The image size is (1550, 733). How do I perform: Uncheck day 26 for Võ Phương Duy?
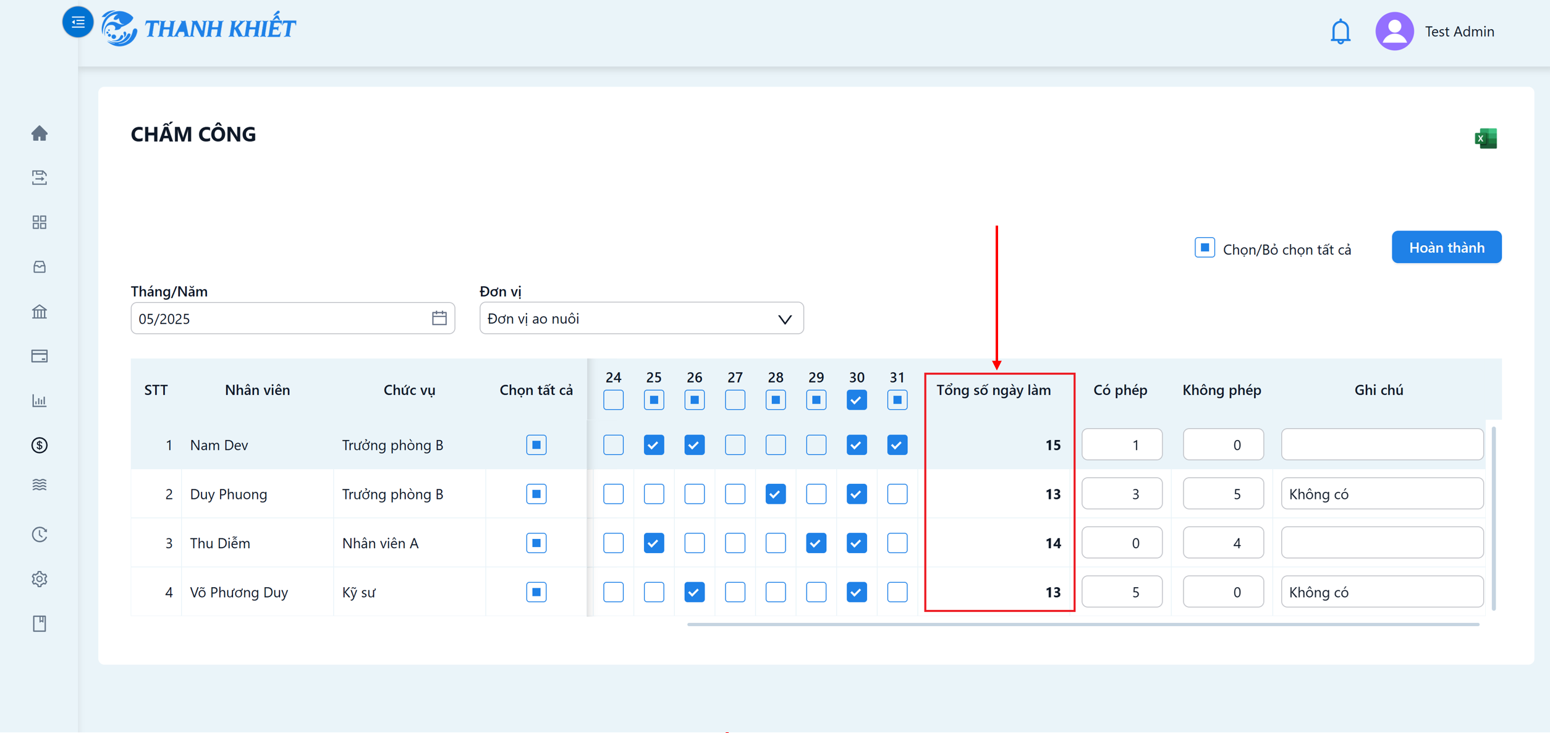(695, 592)
